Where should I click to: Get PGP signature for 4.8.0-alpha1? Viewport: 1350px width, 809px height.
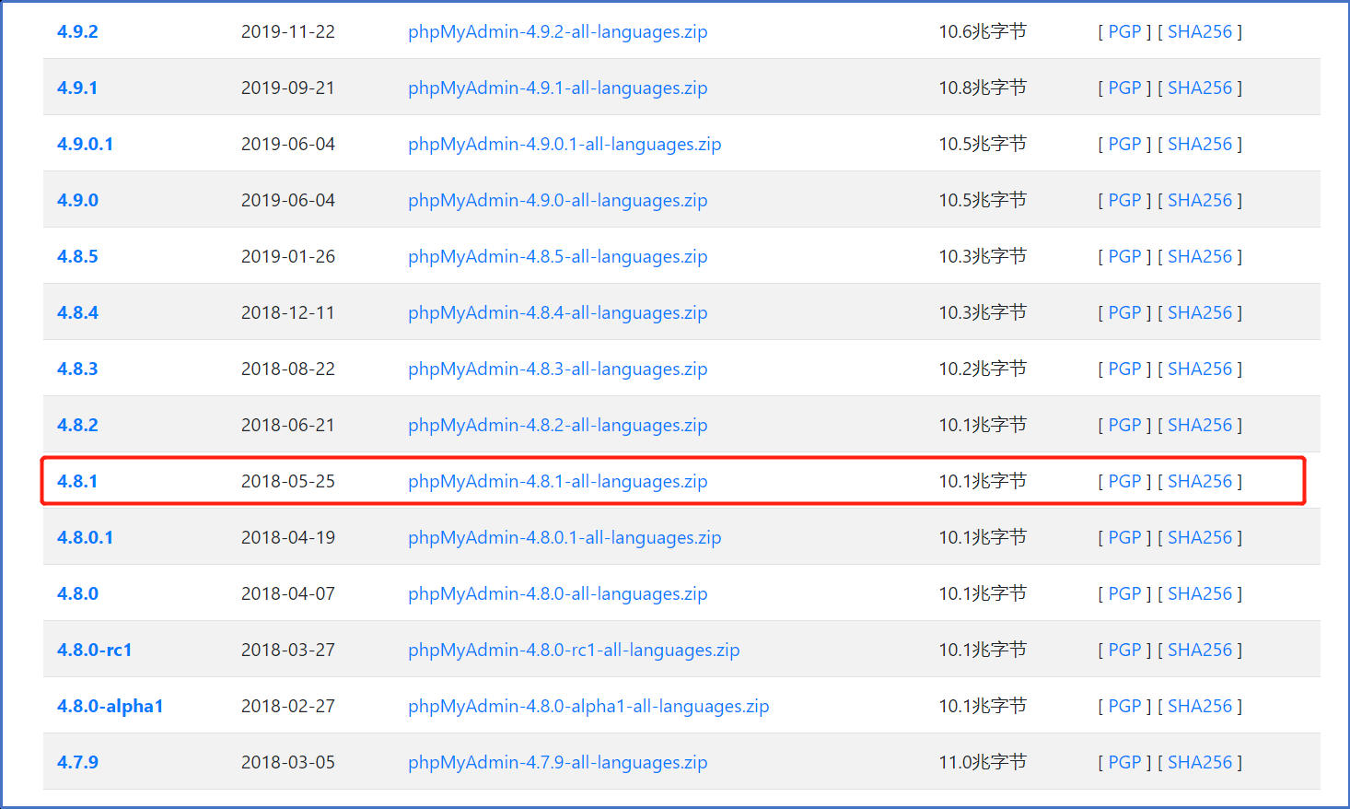[1124, 706]
